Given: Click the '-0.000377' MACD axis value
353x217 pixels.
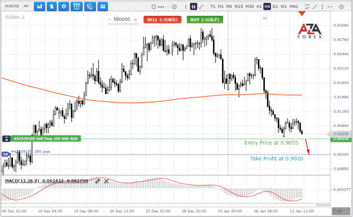Looking at the screenshot, I should point(342,189).
